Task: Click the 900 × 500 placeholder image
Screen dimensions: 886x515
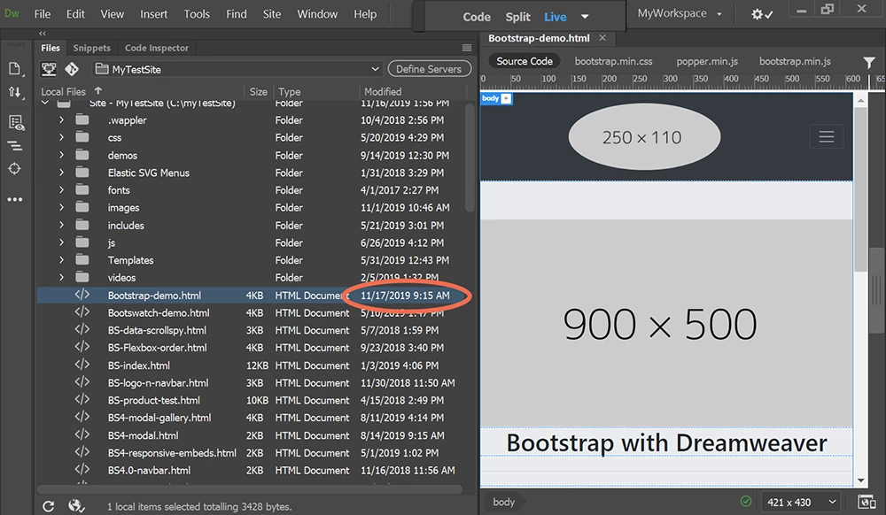Action: [x=666, y=323]
